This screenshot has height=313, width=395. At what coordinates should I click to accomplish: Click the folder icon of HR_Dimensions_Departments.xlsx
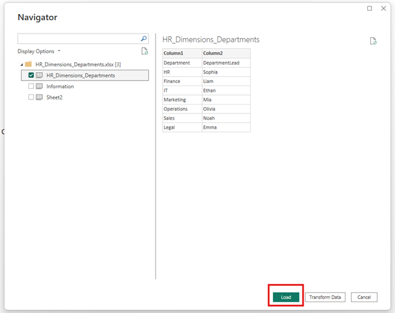point(28,64)
